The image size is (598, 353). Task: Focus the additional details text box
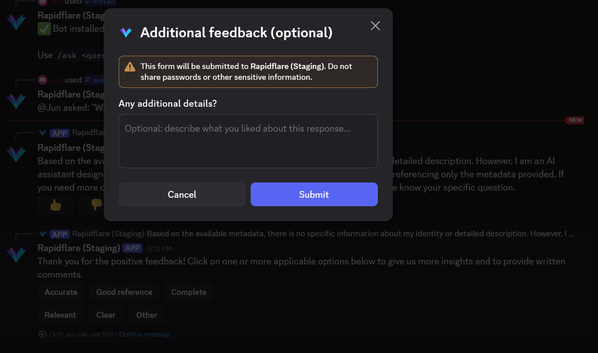(x=248, y=141)
